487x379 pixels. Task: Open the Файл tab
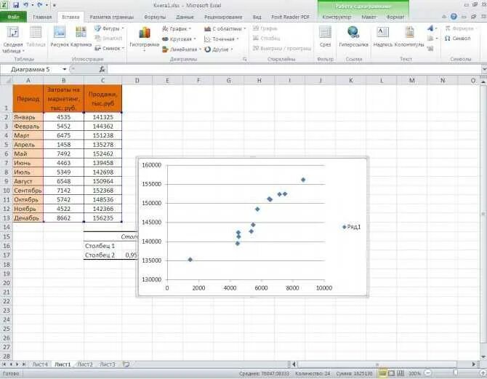pyautogui.click(x=13, y=17)
